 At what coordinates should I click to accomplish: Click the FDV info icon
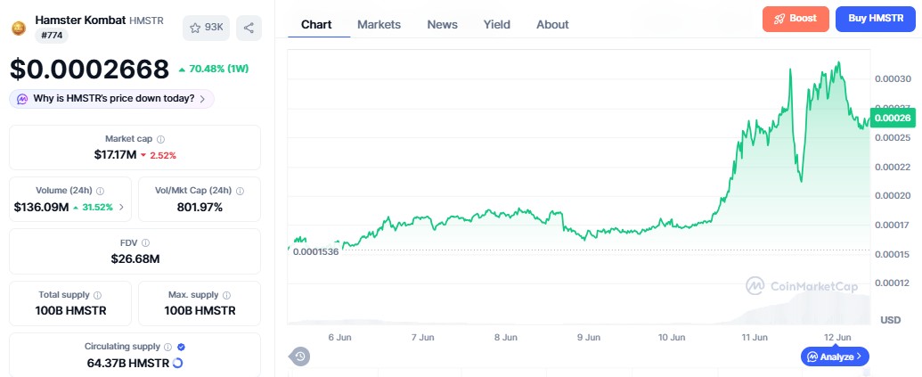click(x=145, y=243)
